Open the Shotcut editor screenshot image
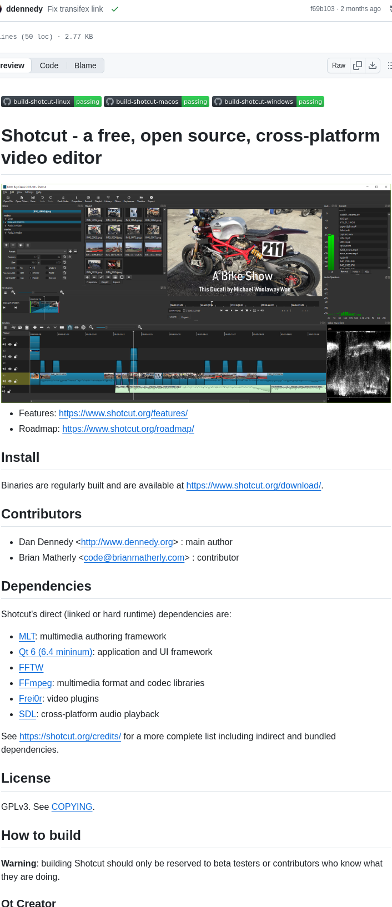 [x=196, y=293]
